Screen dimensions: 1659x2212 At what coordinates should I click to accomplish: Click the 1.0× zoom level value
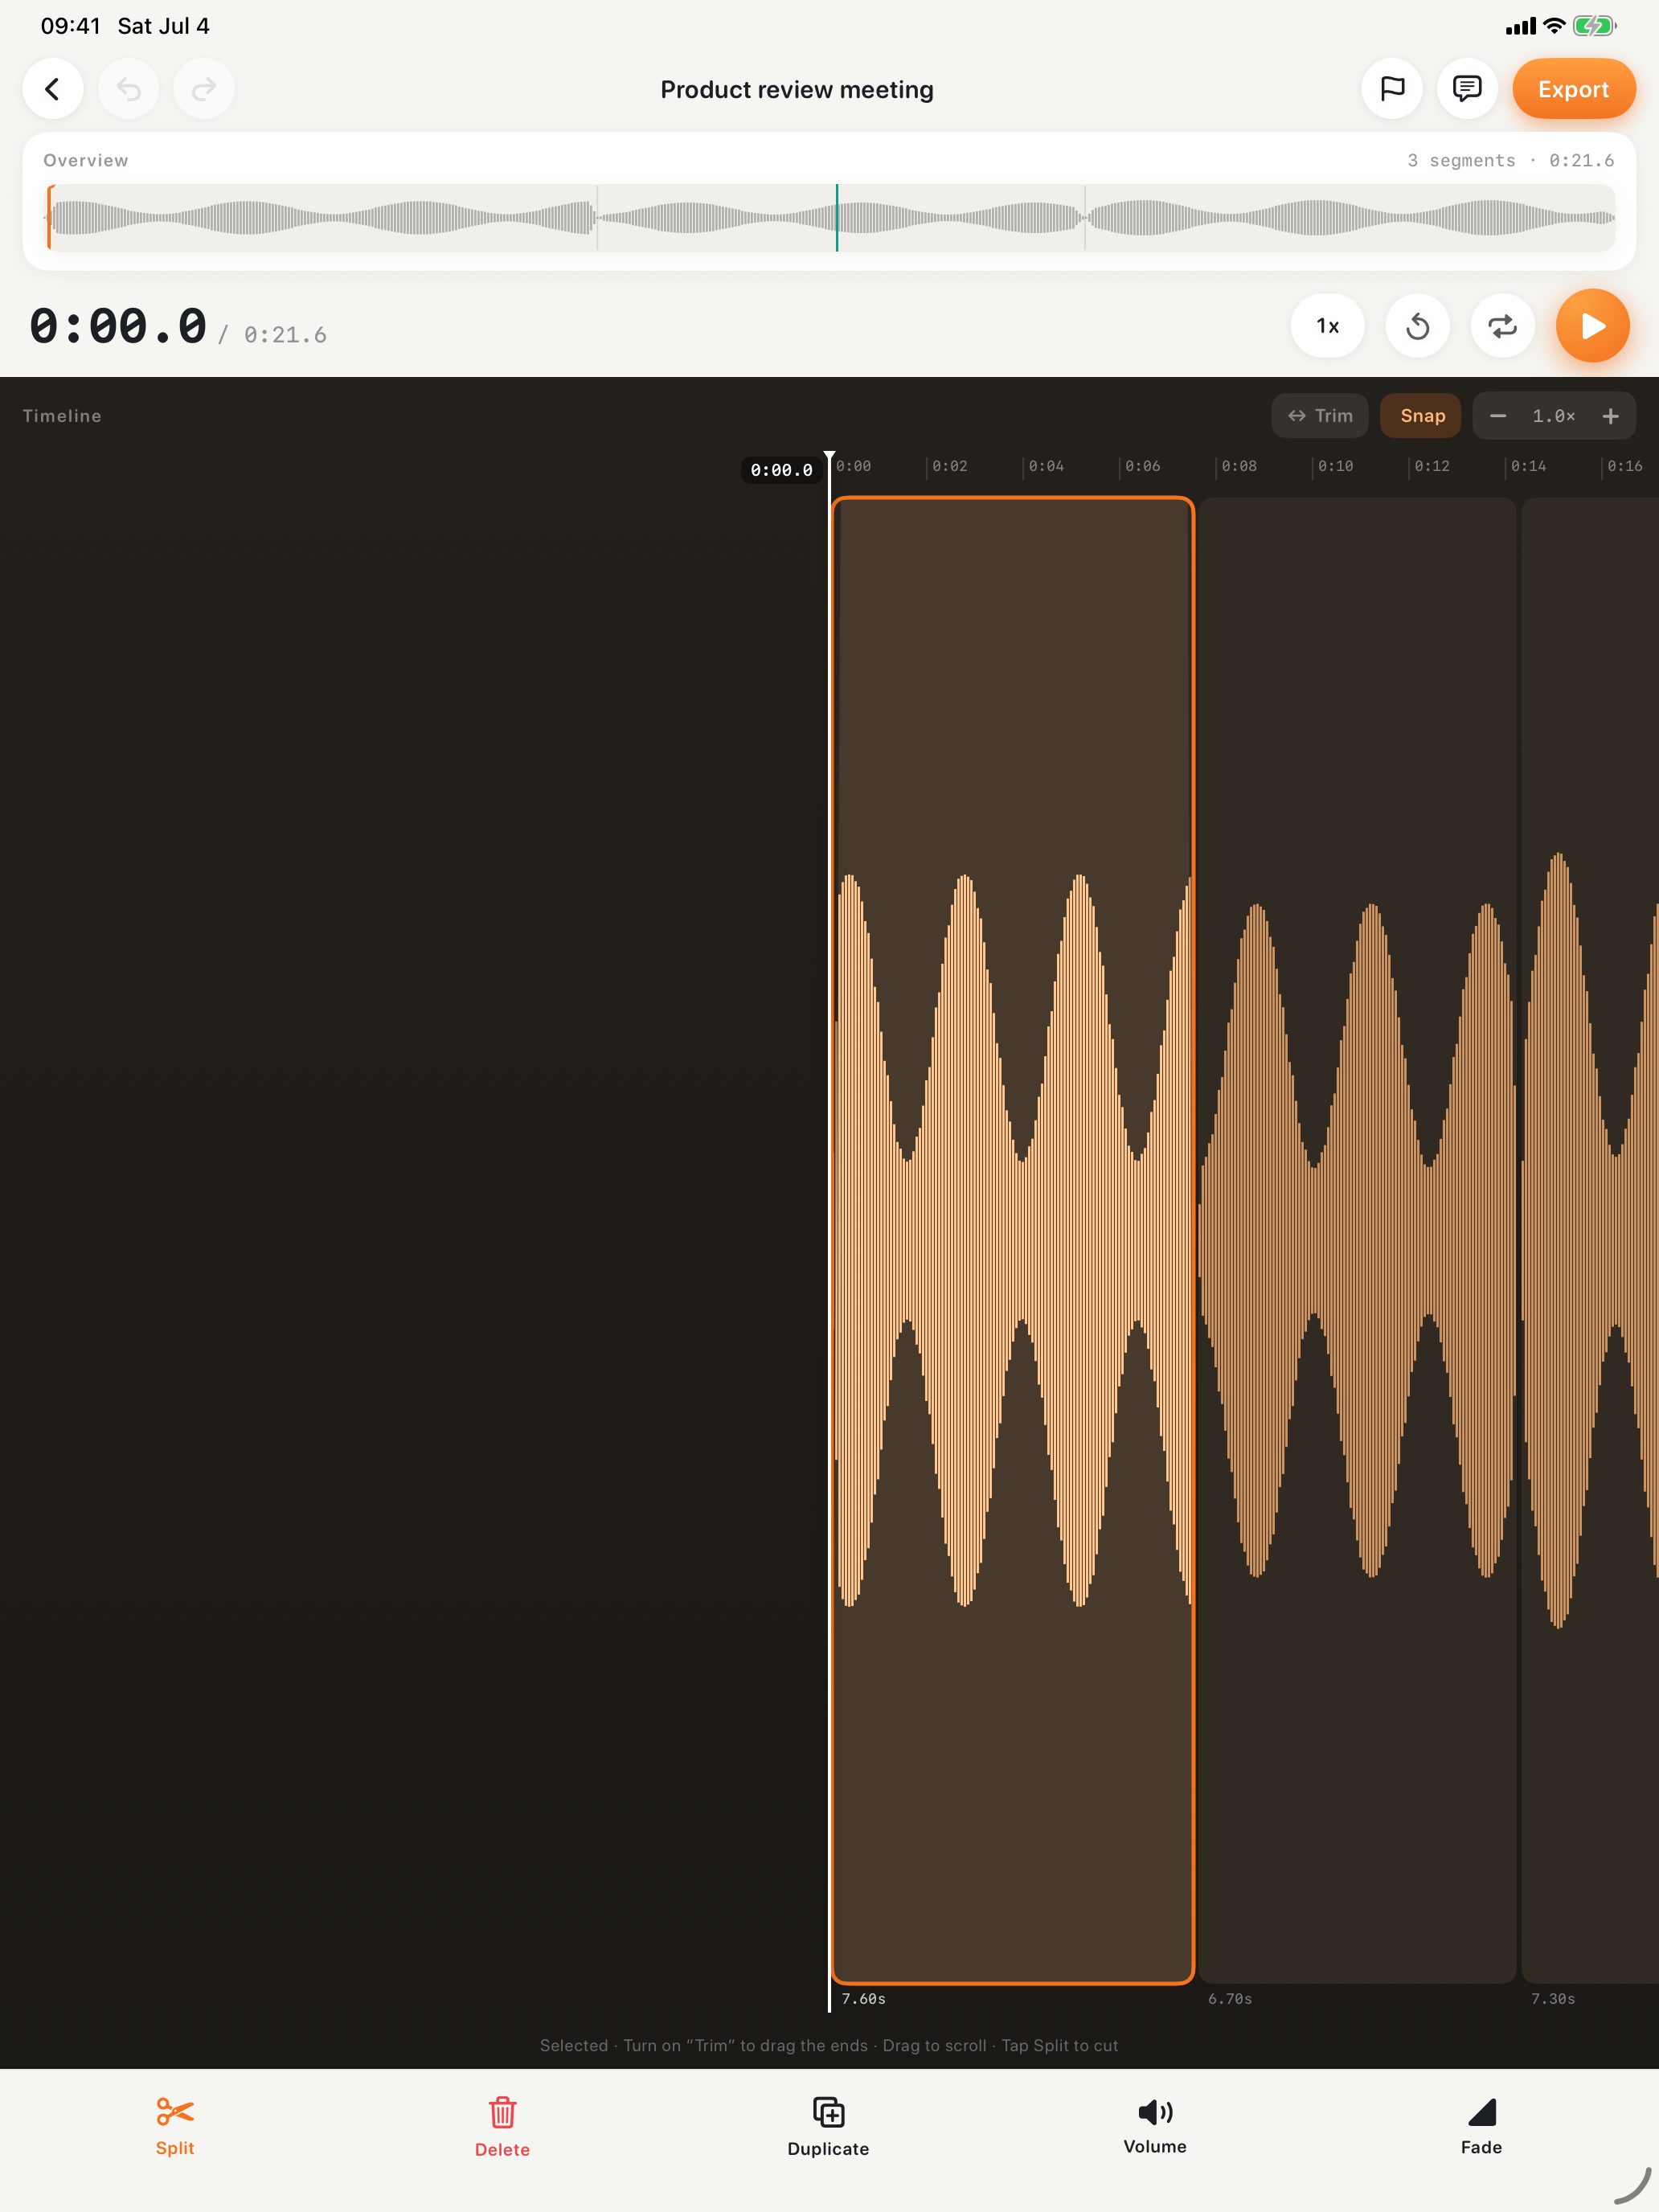click(1554, 416)
